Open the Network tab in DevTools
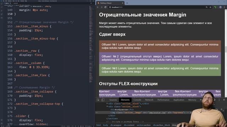Viewport: 227px width, 127px height. pos(149,100)
